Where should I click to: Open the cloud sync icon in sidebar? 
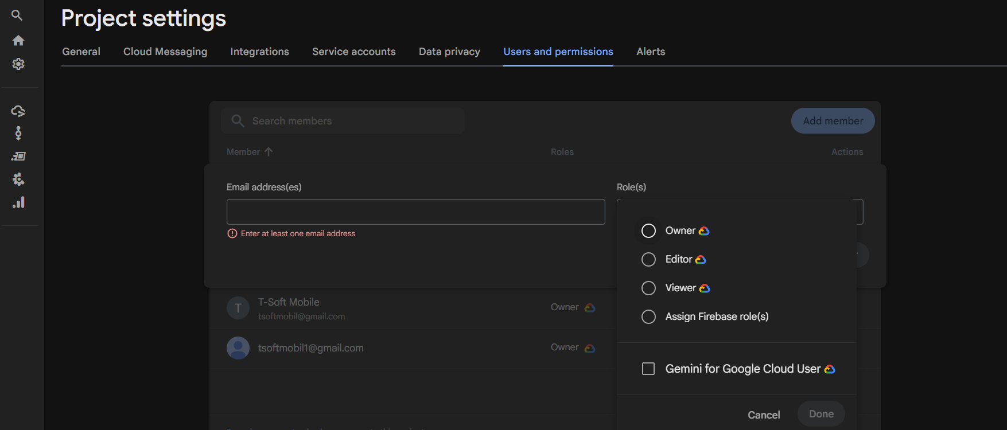(18, 111)
